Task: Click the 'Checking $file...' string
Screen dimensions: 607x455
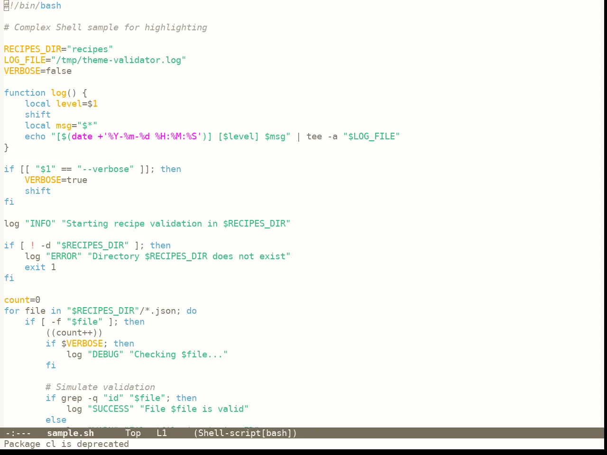Action: pyautogui.click(x=178, y=355)
